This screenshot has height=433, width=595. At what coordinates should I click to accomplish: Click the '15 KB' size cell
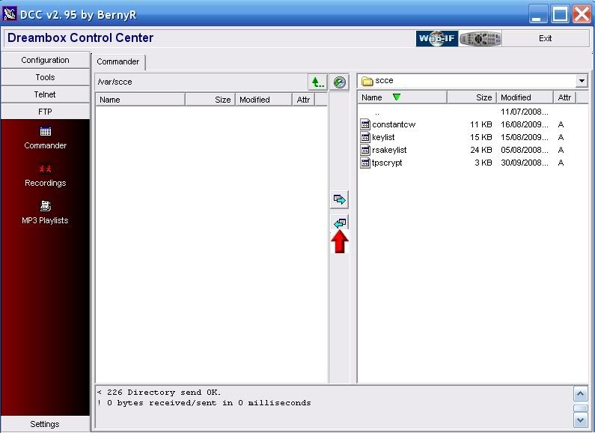tap(480, 138)
